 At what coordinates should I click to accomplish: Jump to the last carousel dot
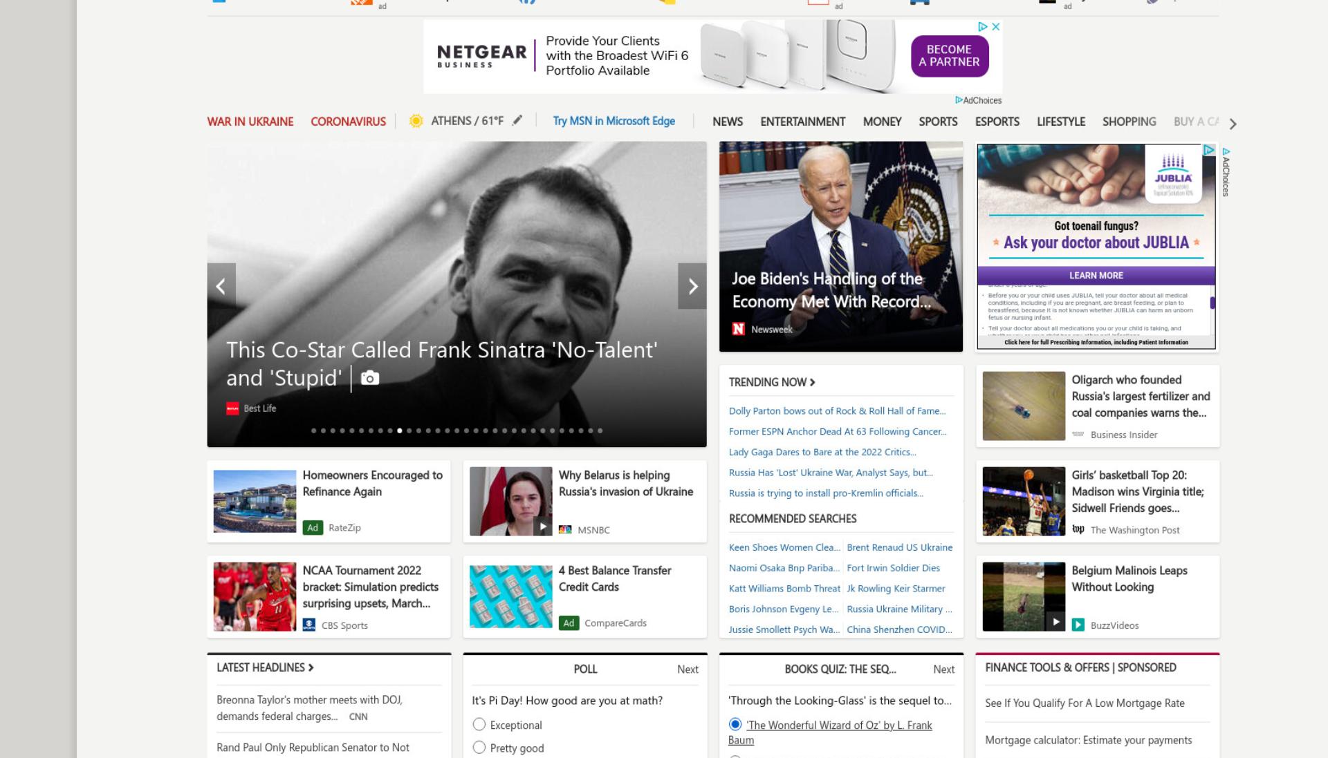[600, 430]
